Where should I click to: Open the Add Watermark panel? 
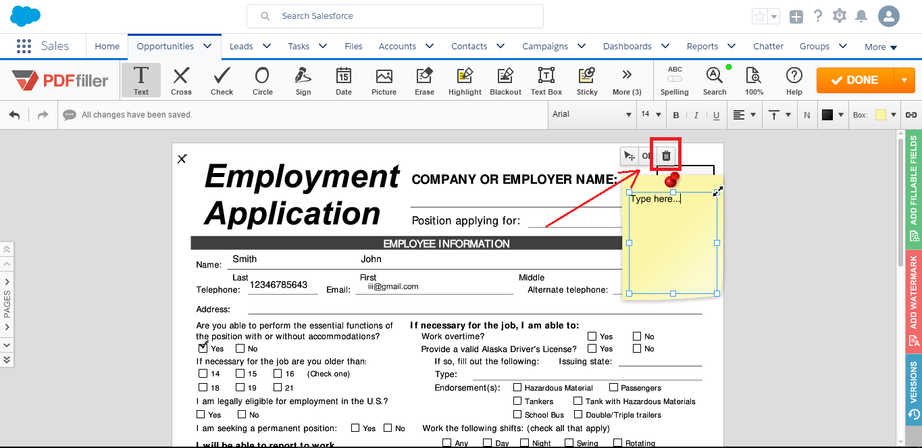point(913,301)
